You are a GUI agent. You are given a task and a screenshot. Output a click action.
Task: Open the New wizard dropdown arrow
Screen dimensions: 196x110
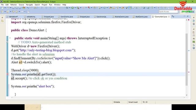(x=5, y=8)
